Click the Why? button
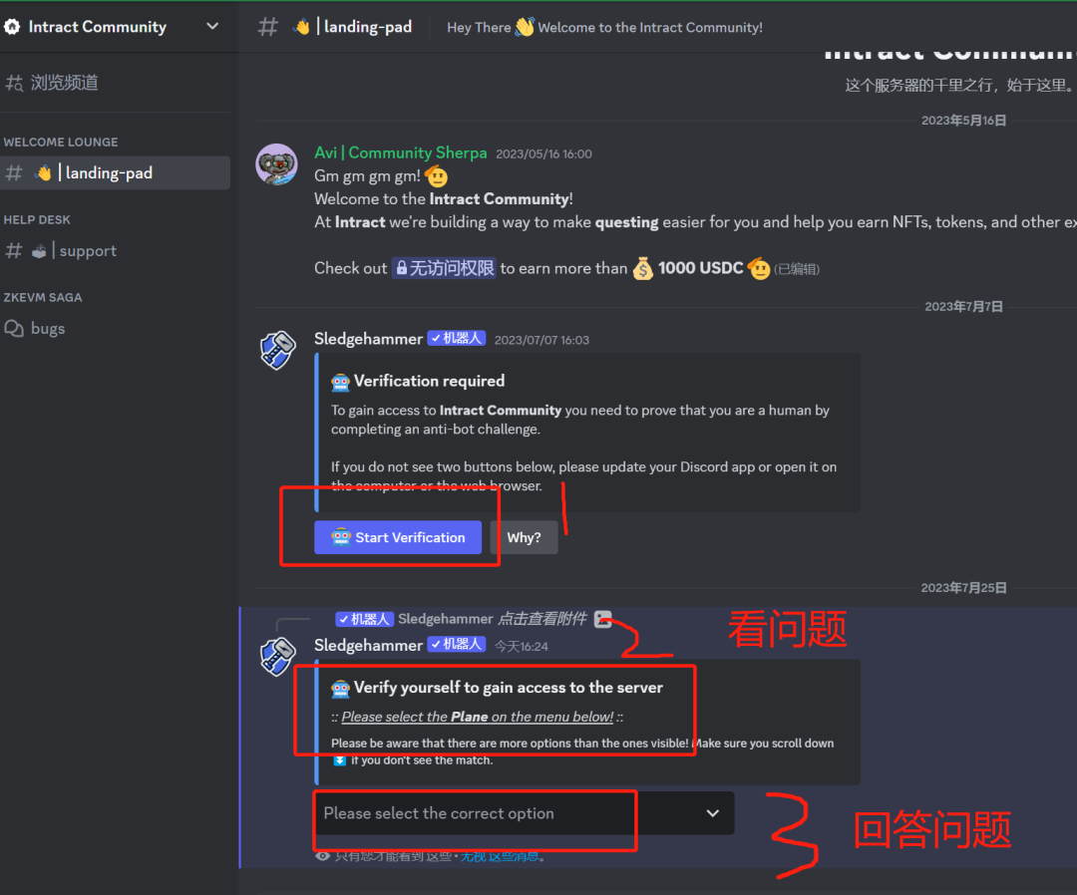 pos(524,537)
